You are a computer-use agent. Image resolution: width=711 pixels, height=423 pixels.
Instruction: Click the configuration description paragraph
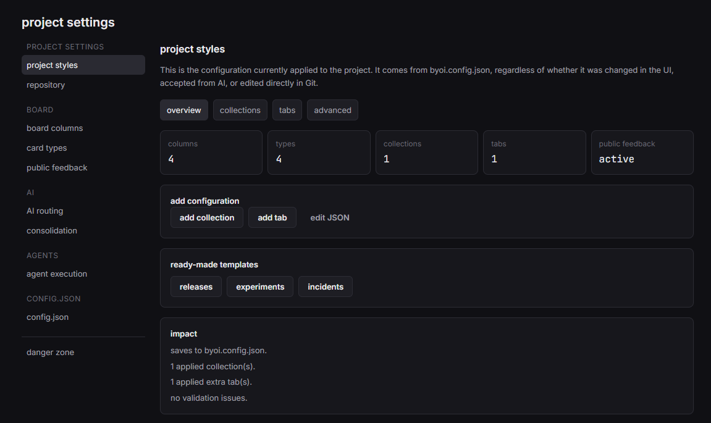[x=417, y=77]
